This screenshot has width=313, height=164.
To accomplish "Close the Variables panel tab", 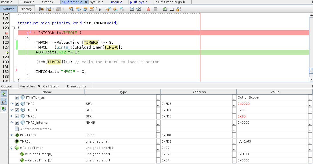I will point(39,86).
